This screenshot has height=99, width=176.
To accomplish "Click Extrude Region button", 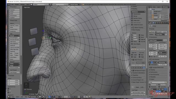I will tap(15, 38).
